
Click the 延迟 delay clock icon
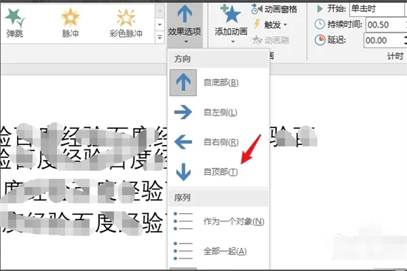tap(320, 40)
